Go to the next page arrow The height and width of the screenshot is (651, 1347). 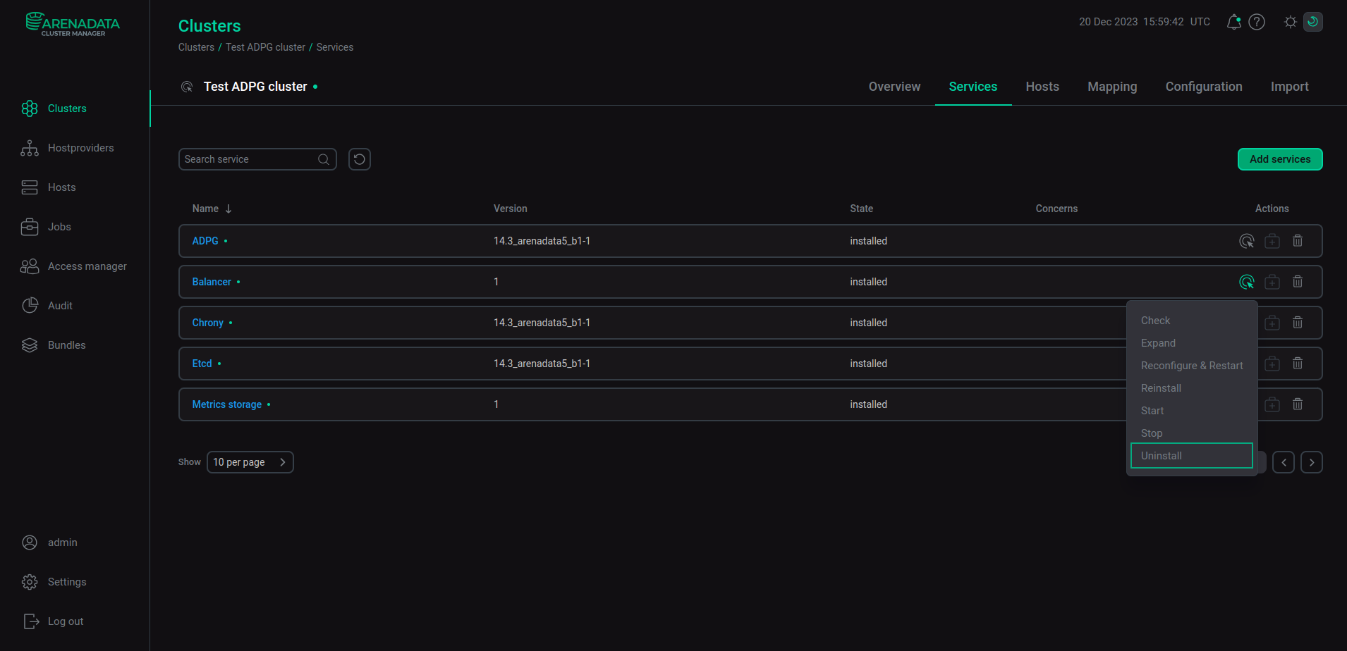(x=1312, y=462)
